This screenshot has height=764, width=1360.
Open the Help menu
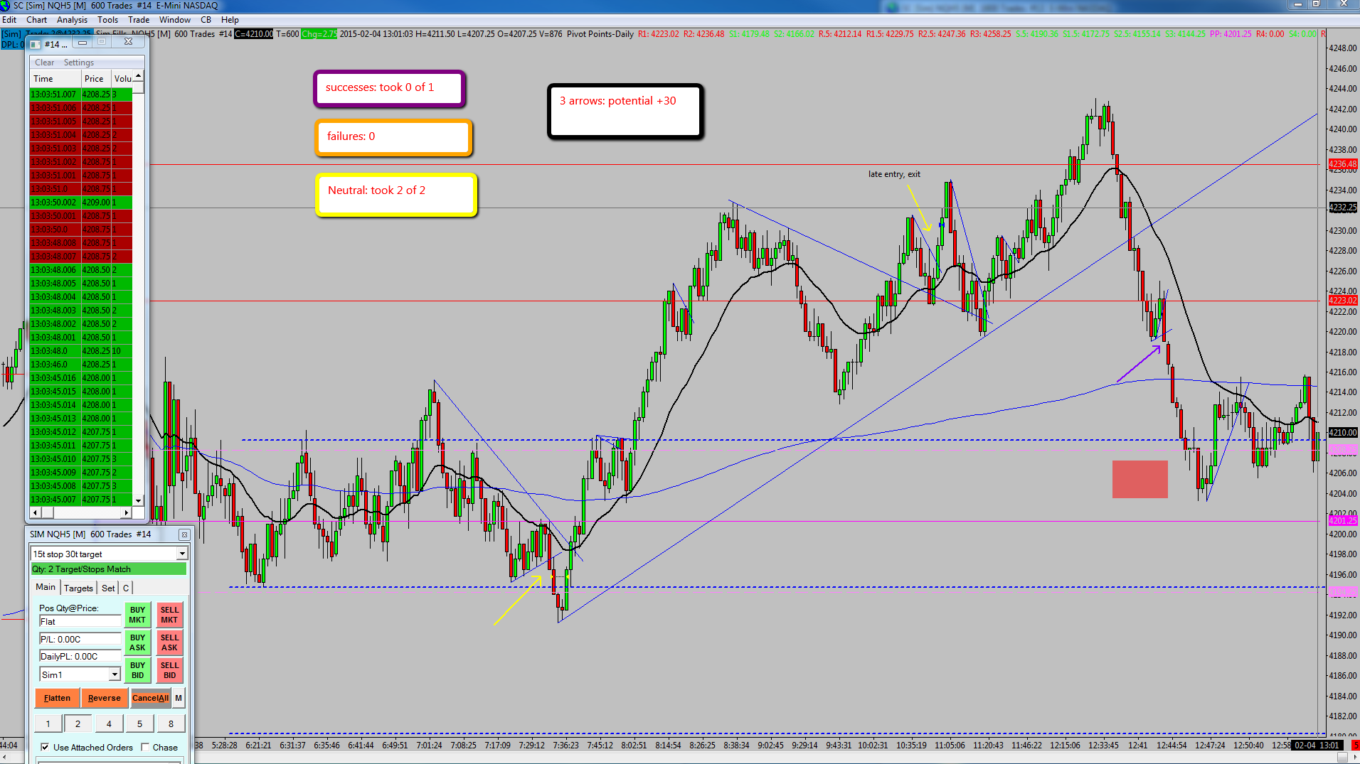click(230, 20)
